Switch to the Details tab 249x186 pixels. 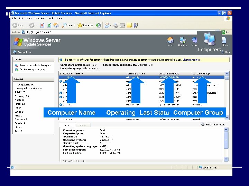[67, 125]
